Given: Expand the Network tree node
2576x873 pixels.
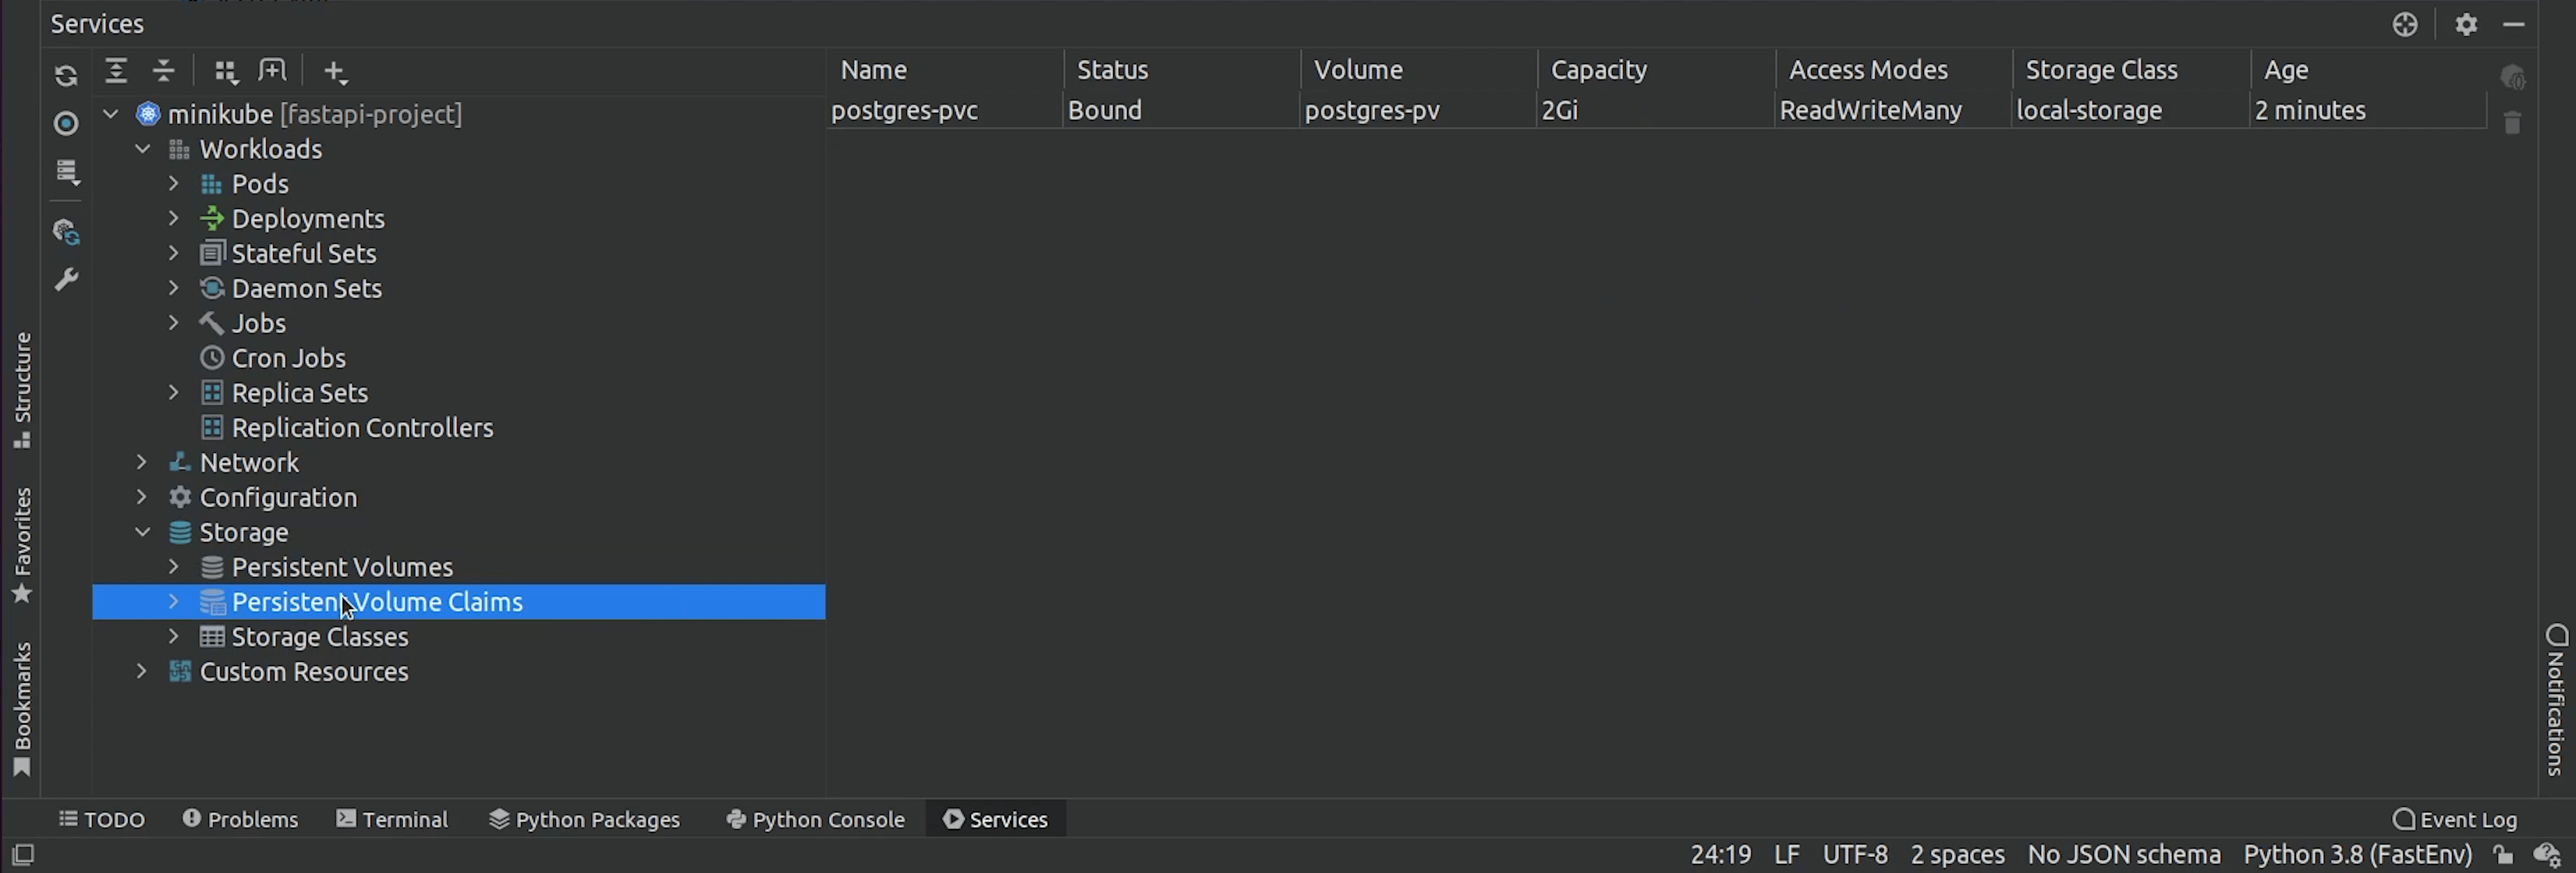Looking at the screenshot, I should pos(142,462).
